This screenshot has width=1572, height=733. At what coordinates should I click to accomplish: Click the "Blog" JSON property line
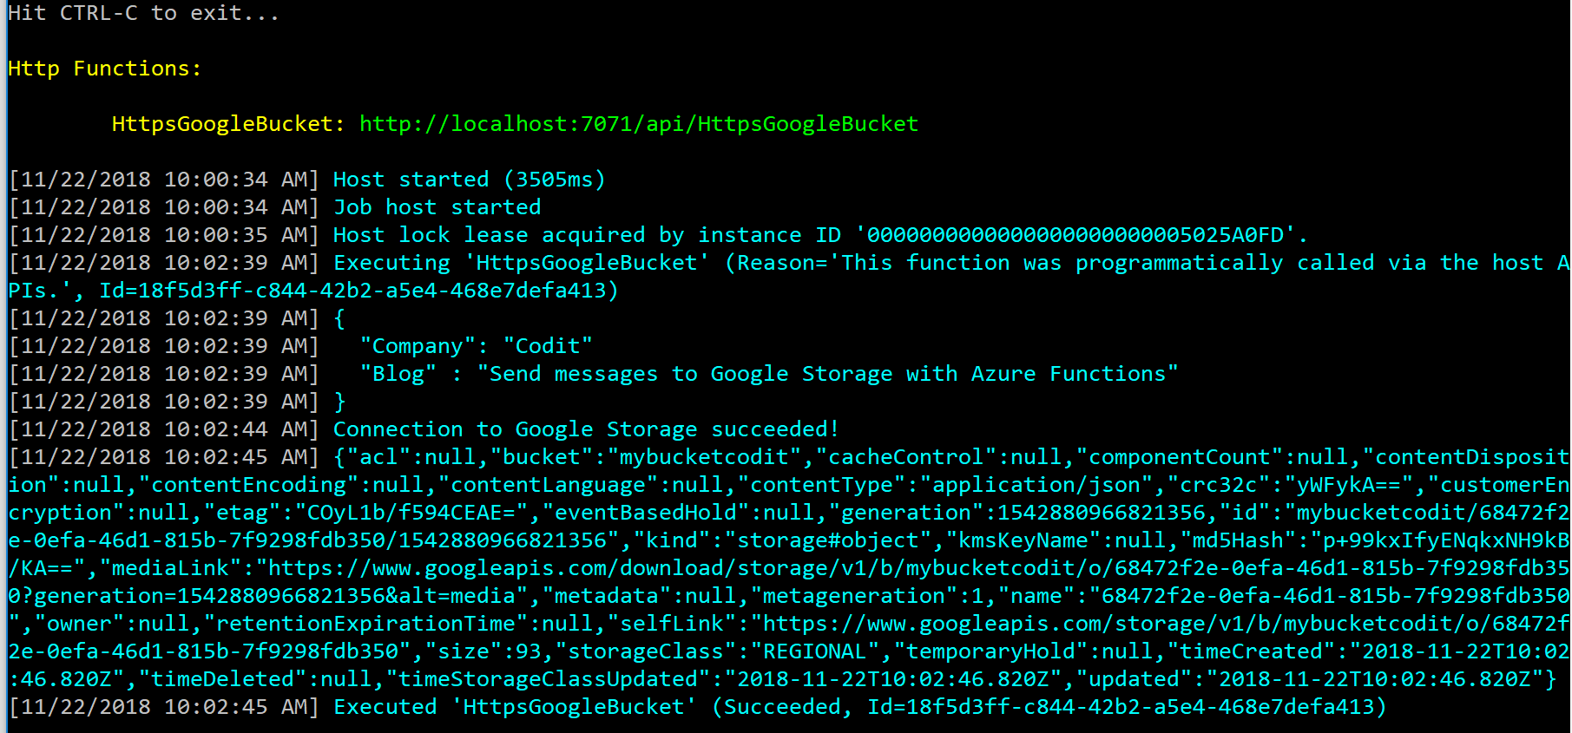click(768, 374)
